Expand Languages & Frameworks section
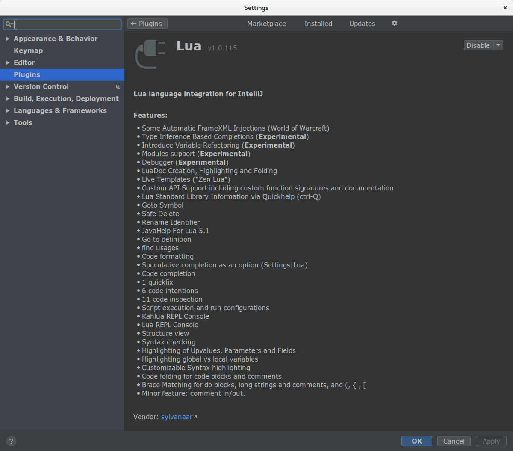Image resolution: width=513 pixels, height=451 pixels. (x=8, y=110)
